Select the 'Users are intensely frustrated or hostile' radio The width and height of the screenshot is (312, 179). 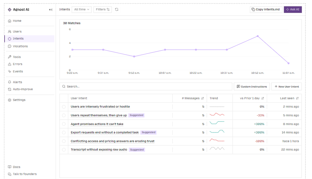[64, 107]
